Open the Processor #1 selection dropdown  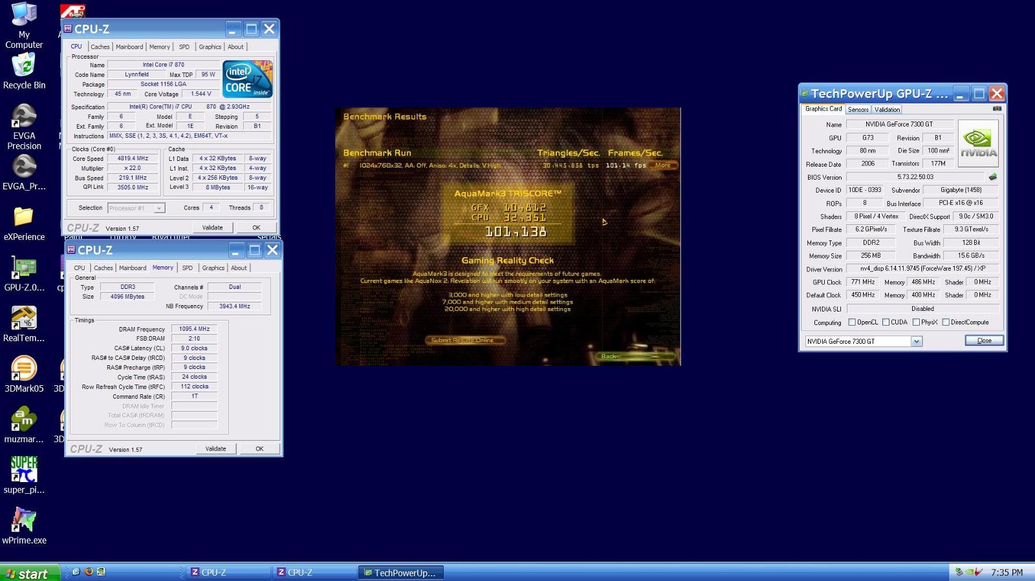(158, 208)
